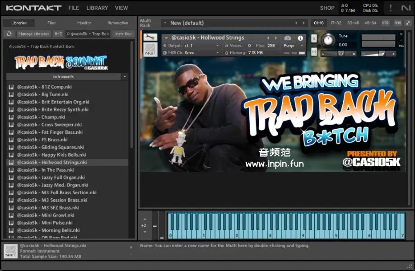
Task: Click the refresh libraries icon
Action: 9,34
